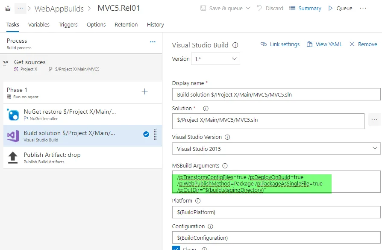Add a task to Phase 1 with plus
This screenshot has width=382, height=250.
click(144, 91)
